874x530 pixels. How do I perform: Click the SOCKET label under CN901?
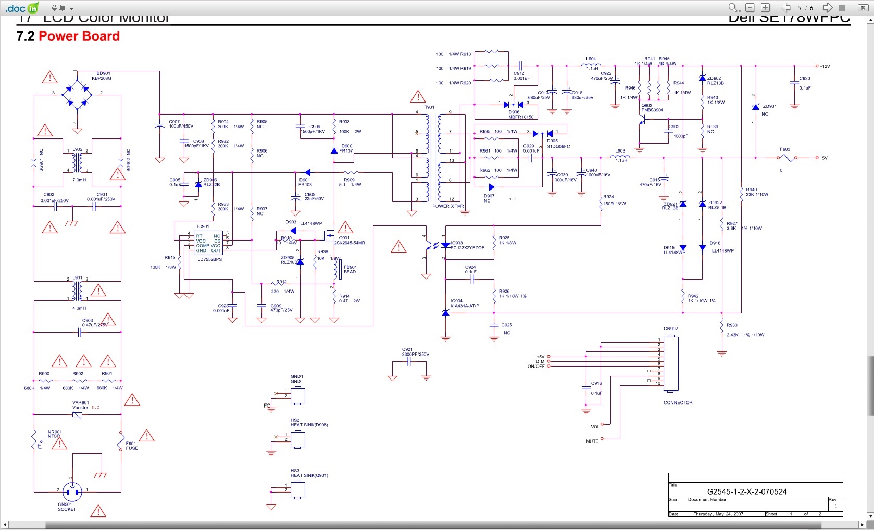(67, 509)
